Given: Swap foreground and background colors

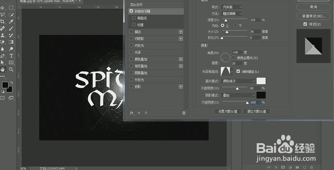Looking at the screenshot, I should (x=12, y=83).
